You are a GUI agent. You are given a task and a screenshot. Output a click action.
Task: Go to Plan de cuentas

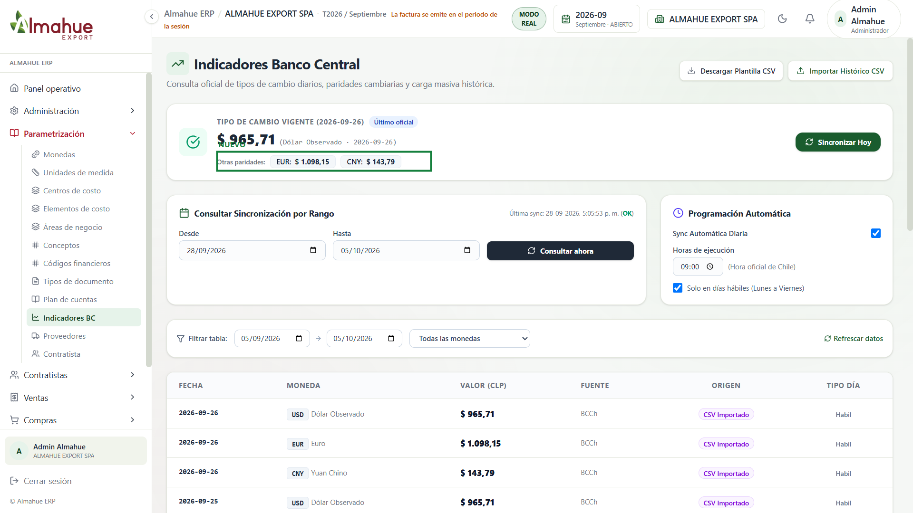tap(84, 299)
